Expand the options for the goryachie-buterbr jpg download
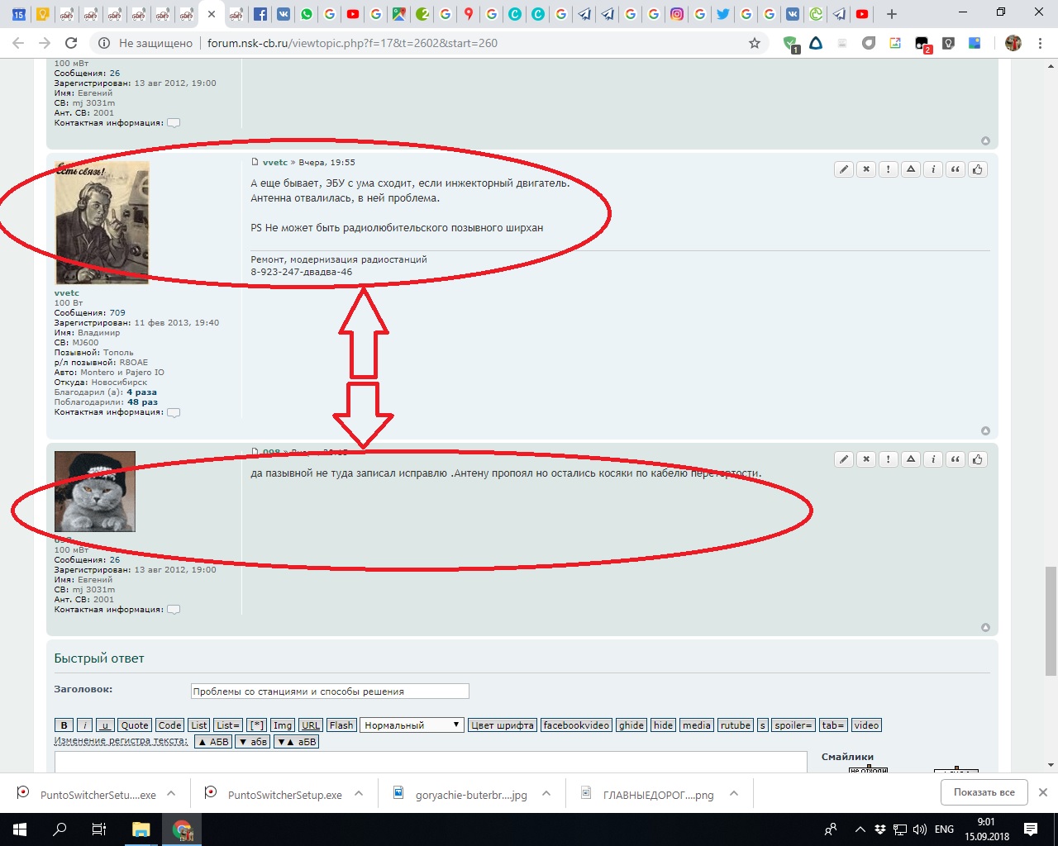The width and height of the screenshot is (1058, 846). coord(546,793)
